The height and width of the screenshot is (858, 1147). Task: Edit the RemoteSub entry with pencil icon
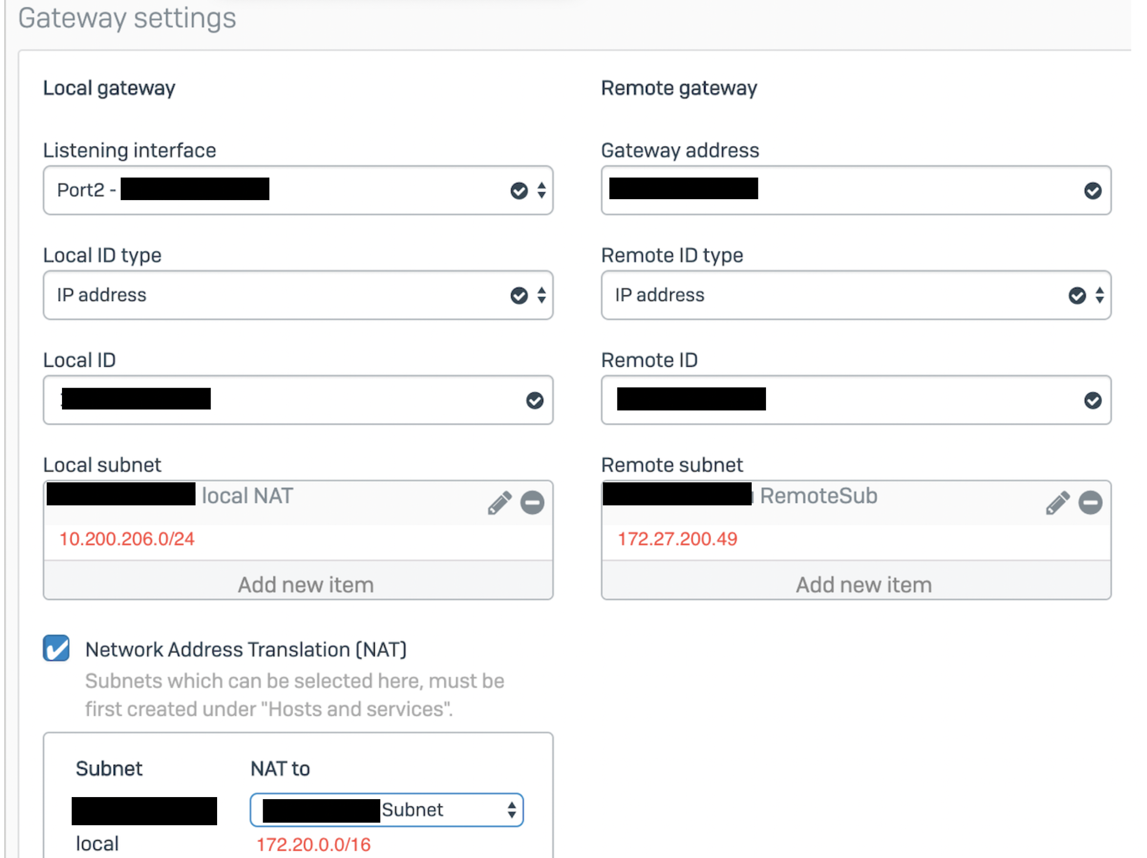pyautogui.click(x=1057, y=502)
